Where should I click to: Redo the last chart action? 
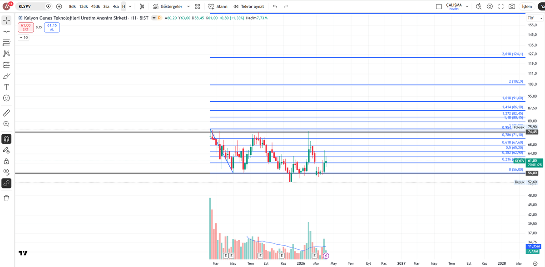[x=286, y=6]
